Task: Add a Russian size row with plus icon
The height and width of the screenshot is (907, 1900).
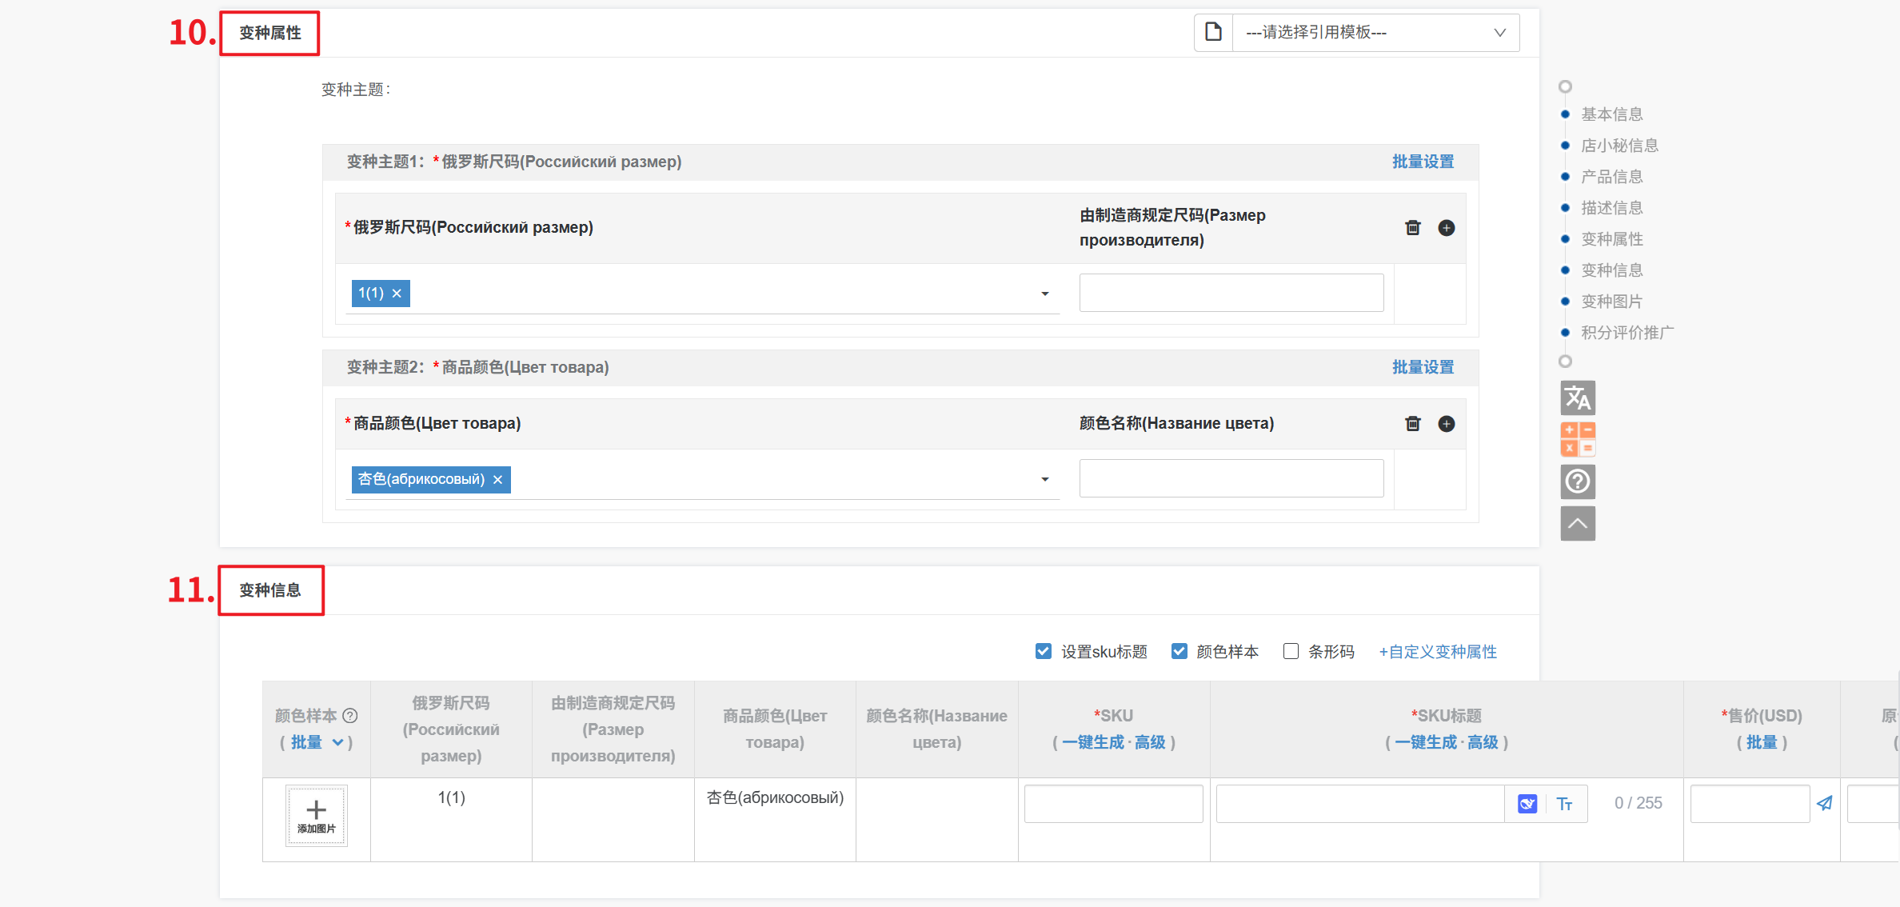Action: 1446,228
